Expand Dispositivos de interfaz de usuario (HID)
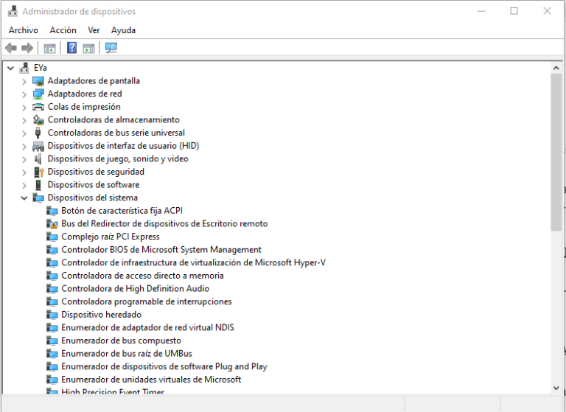Screen dimensions: 566x412 click(24, 146)
